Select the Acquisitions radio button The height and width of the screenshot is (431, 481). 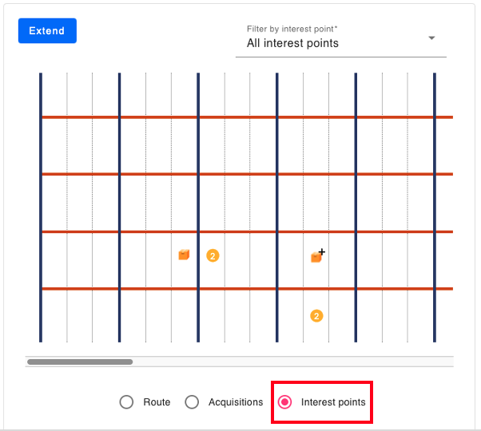[x=192, y=402]
